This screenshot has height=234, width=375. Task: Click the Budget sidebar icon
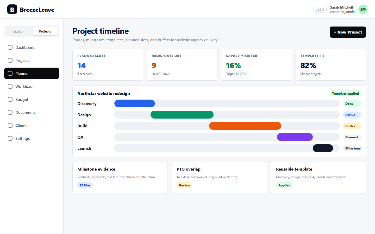tap(10, 99)
